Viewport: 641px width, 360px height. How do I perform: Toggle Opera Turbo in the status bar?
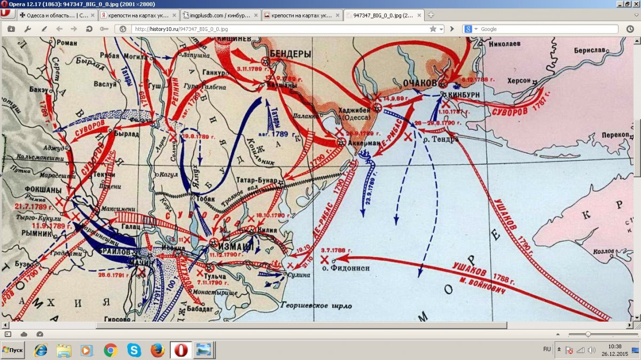[x=40, y=334]
